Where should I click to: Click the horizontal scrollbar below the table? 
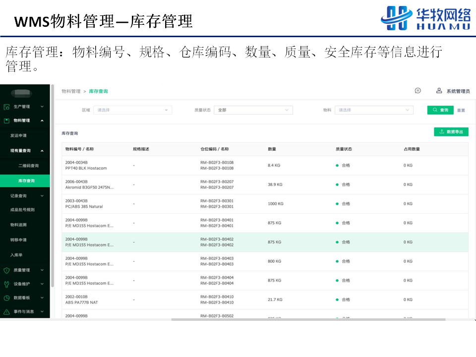pyautogui.click(x=308, y=320)
